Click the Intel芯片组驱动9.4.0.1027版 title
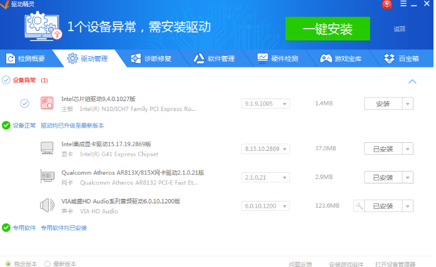This screenshot has width=436, height=267. click(98, 99)
